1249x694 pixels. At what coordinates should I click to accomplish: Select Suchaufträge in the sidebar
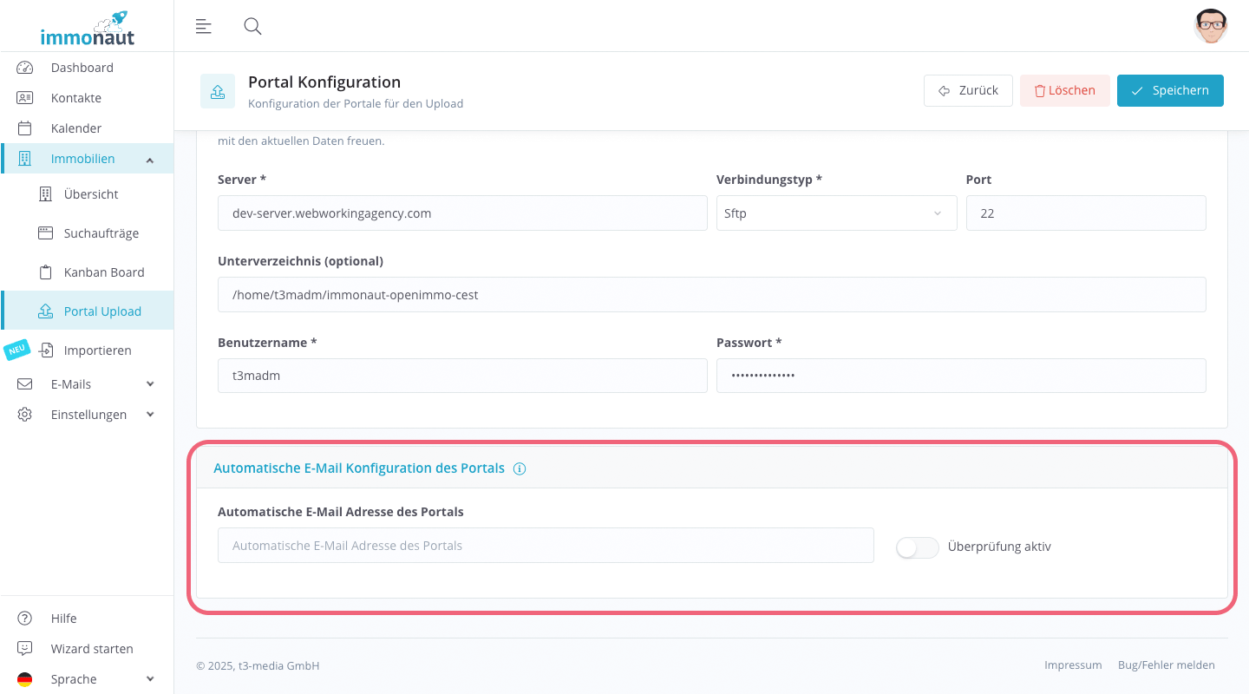point(101,233)
